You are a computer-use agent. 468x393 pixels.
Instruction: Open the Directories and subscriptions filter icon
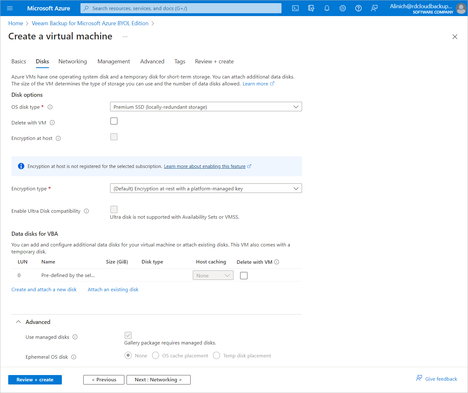pyautogui.click(x=311, y=8)
